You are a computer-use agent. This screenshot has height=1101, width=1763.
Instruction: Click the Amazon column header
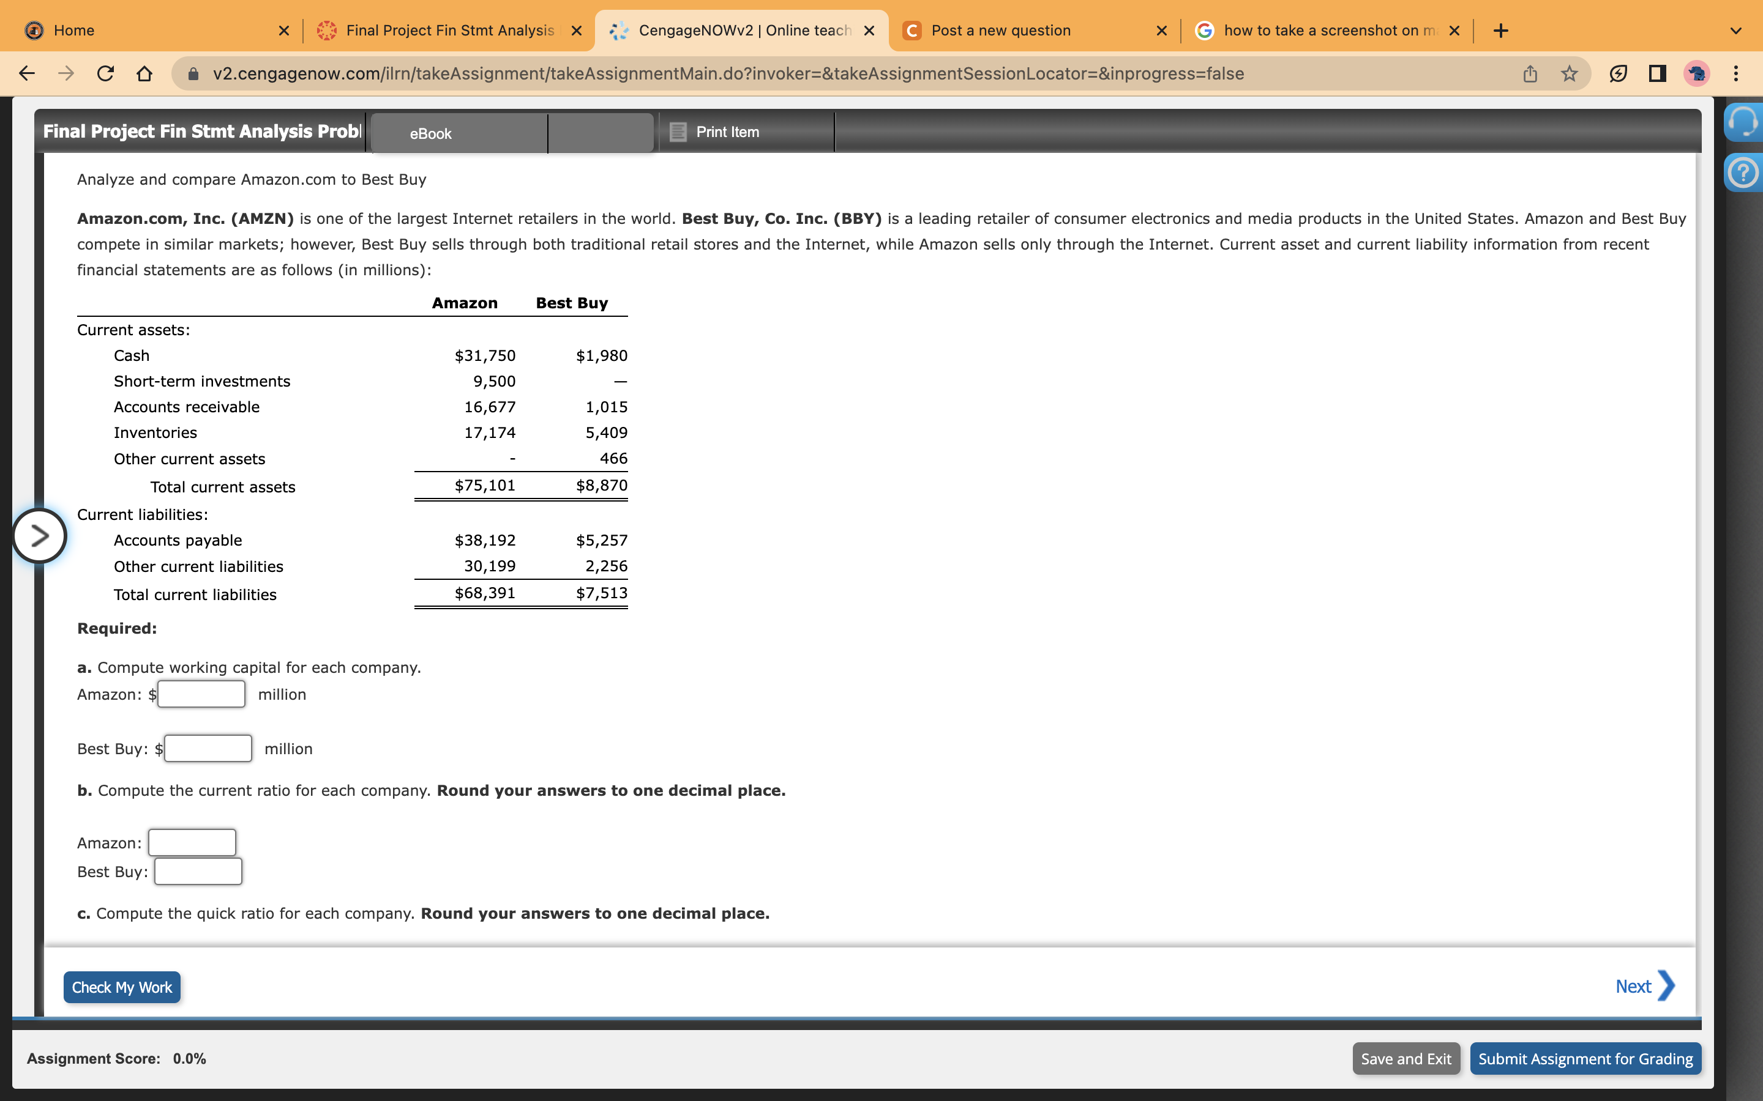(x=465, y=303)
